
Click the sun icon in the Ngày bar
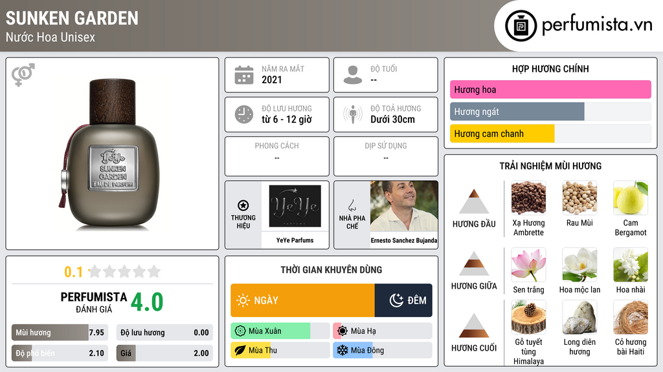(x=243, y=300)
